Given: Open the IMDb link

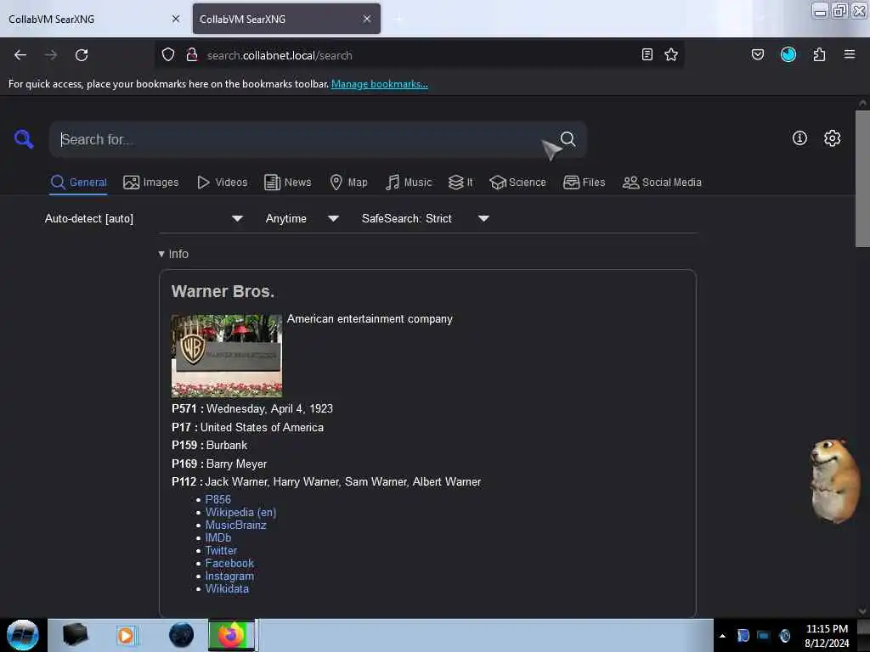Looking at the screenshot, I should point(218,537).
